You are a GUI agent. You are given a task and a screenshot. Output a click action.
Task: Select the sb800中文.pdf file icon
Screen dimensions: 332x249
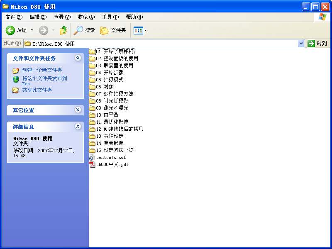click(x=92, y=164)
